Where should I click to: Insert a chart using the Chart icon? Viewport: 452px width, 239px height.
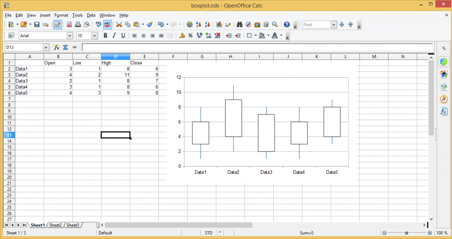click(x=228, y=25)
